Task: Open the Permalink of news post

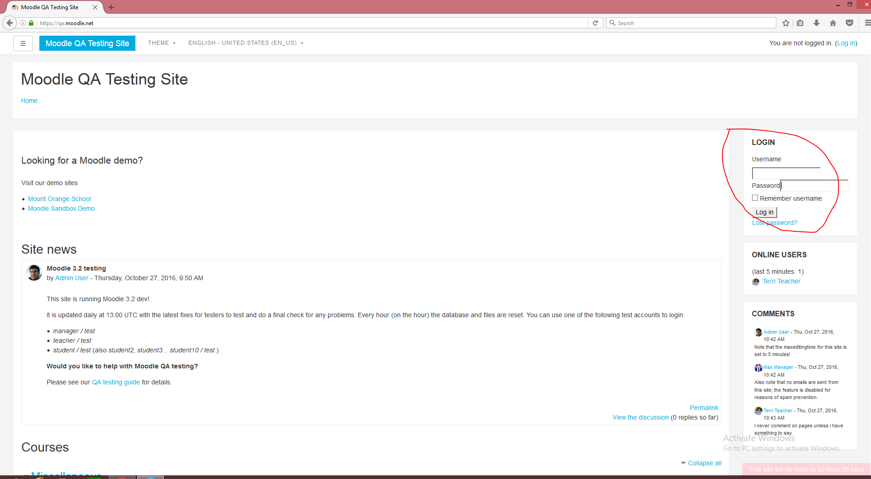Action: pyautogui.click(x=704, y=408)
